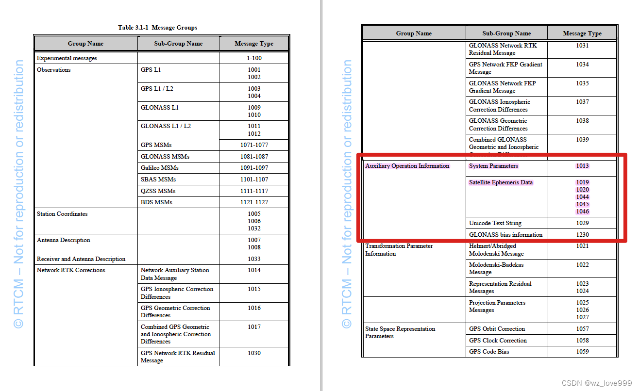This screenshot has width=639, height=391.
Task: Select the 'GPS MSMs' row label
Action: click(x=156, y=145)
